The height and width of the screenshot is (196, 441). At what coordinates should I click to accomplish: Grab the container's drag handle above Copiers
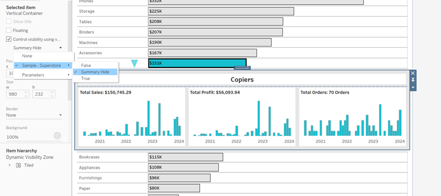pos(242,68)
